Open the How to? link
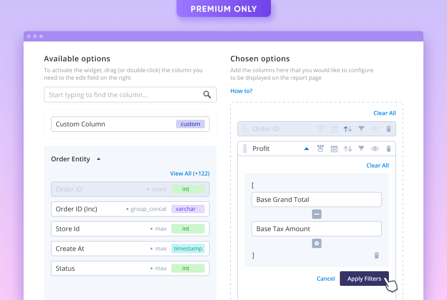Screen dimensions: 447x300 tap(241, 91)
